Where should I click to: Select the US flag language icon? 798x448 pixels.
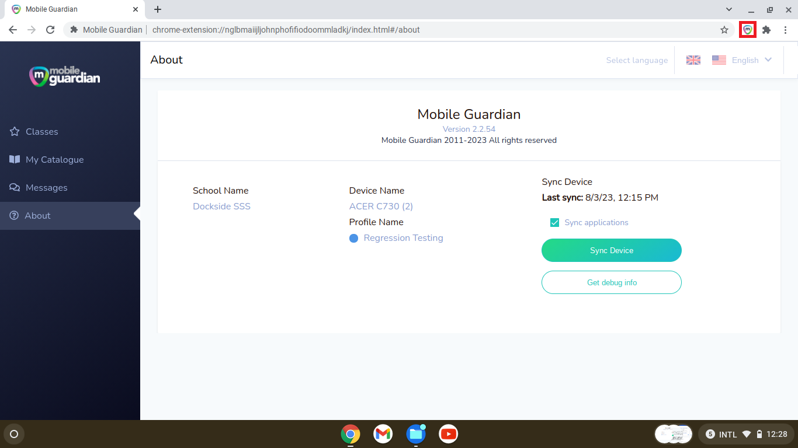tap(719, 60)
